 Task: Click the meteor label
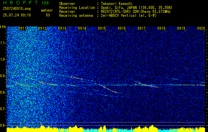[x=47, y=11]
